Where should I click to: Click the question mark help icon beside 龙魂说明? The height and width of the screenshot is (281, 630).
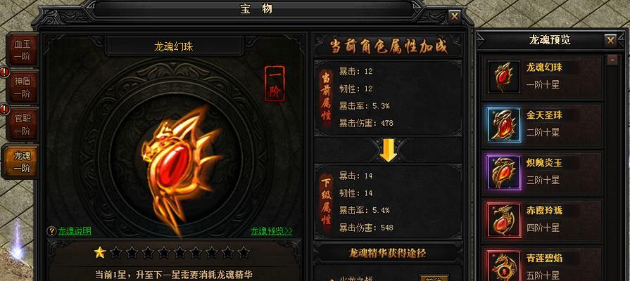(51, 231)
